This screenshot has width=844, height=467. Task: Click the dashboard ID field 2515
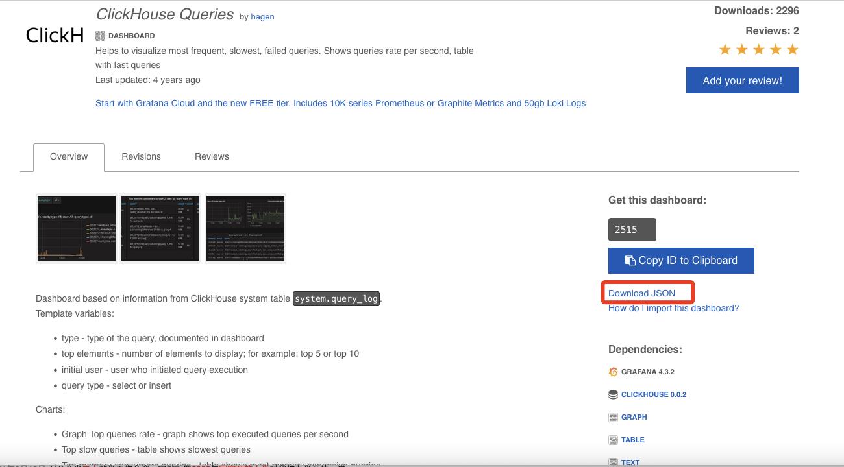(632, 230)
